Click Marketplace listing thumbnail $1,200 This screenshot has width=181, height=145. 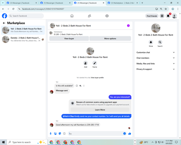click(51, 33)
